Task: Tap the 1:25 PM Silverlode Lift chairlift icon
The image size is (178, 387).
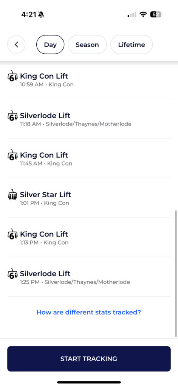Action: click(x=12, y=273)
